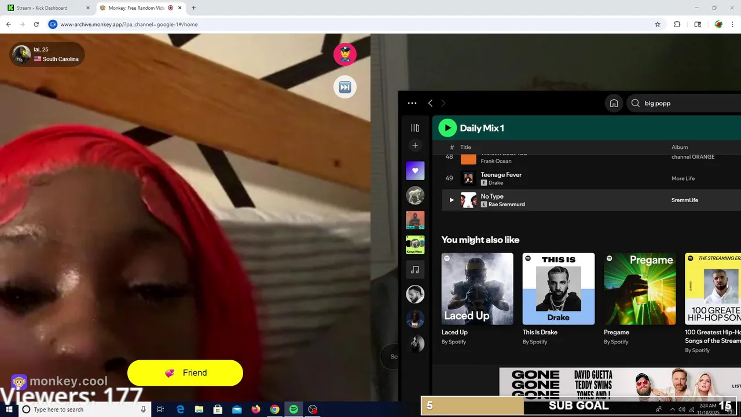Open 100 Greatest Hip-Hop Songs playlist card
This screenshot has height=417, width=741.
[x=713, y=303]
